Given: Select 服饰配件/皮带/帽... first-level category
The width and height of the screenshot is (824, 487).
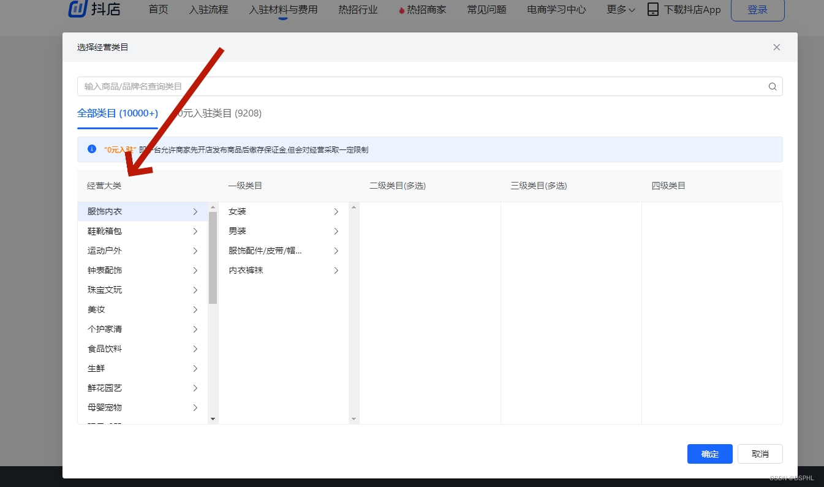Looking at the screenshot, I should coord(284,251).
